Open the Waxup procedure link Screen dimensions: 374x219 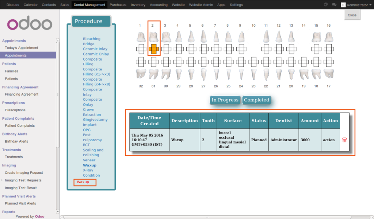tap(89, 165)
